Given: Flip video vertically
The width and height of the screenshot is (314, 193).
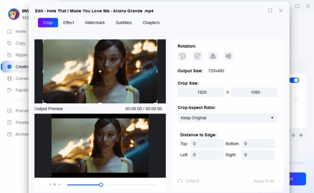Looking at the screenshot, I should click(x=228, y=56).
